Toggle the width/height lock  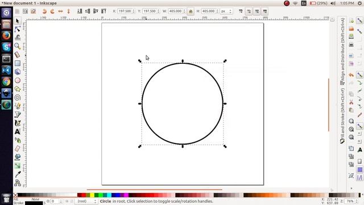point(191,11)
